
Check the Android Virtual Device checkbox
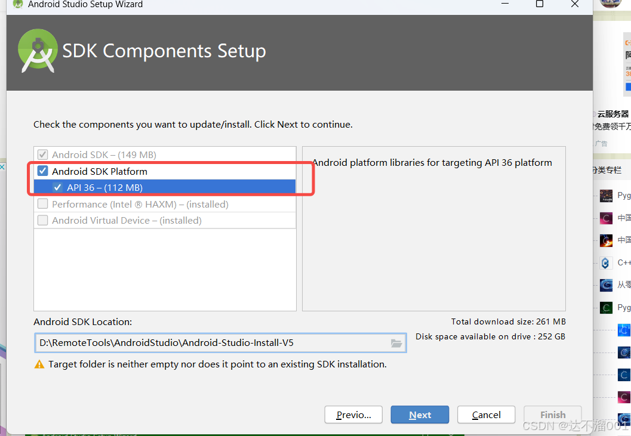pyautogui.click(x=42, y=221)
